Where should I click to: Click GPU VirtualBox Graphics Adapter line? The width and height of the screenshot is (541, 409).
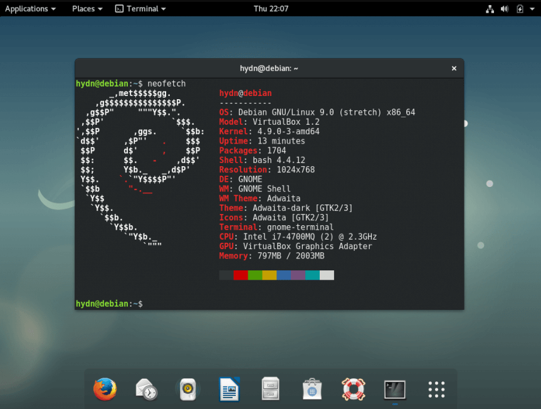(296, 246)
